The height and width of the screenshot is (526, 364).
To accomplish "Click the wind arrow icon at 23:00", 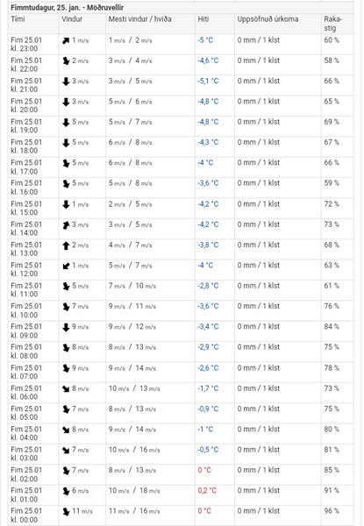I will point(66,40).
